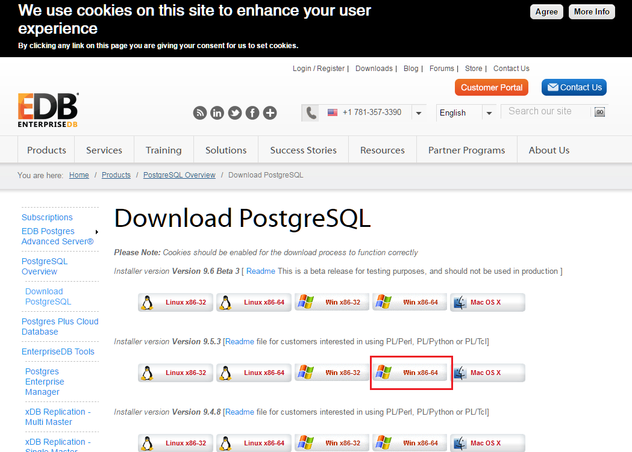This screenshot has height=452, width=632.
Task: Download Win x86-64 for Version 9.6 Beta 3
Action: [410, 302]
